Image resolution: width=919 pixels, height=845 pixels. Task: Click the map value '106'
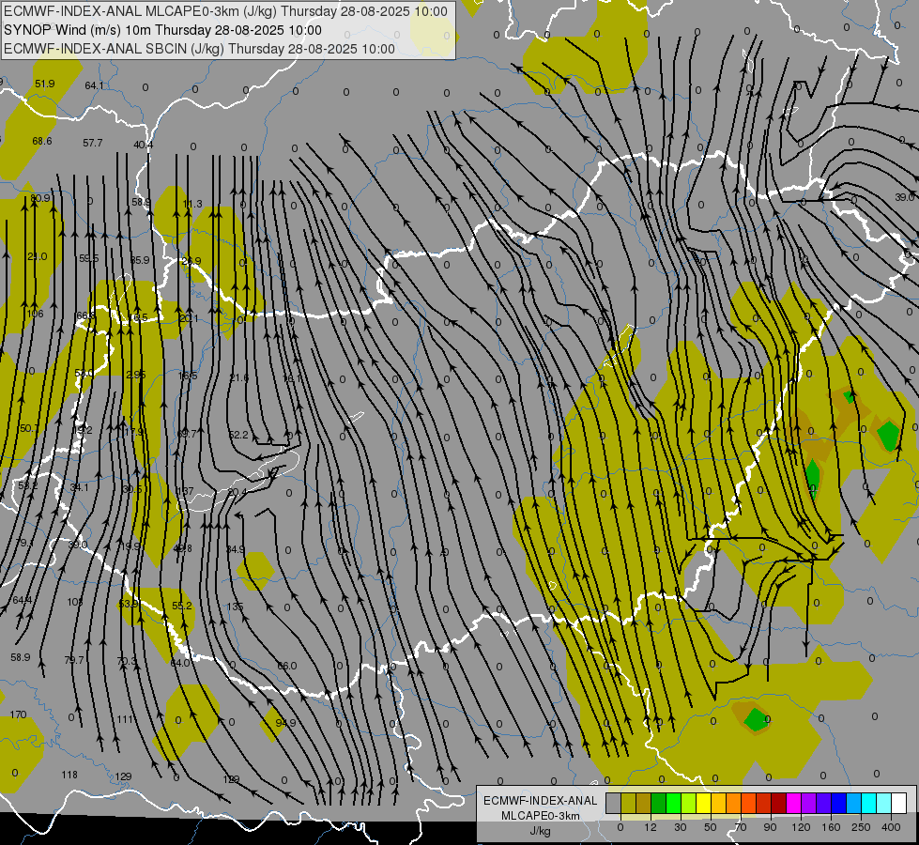(35, 314)
